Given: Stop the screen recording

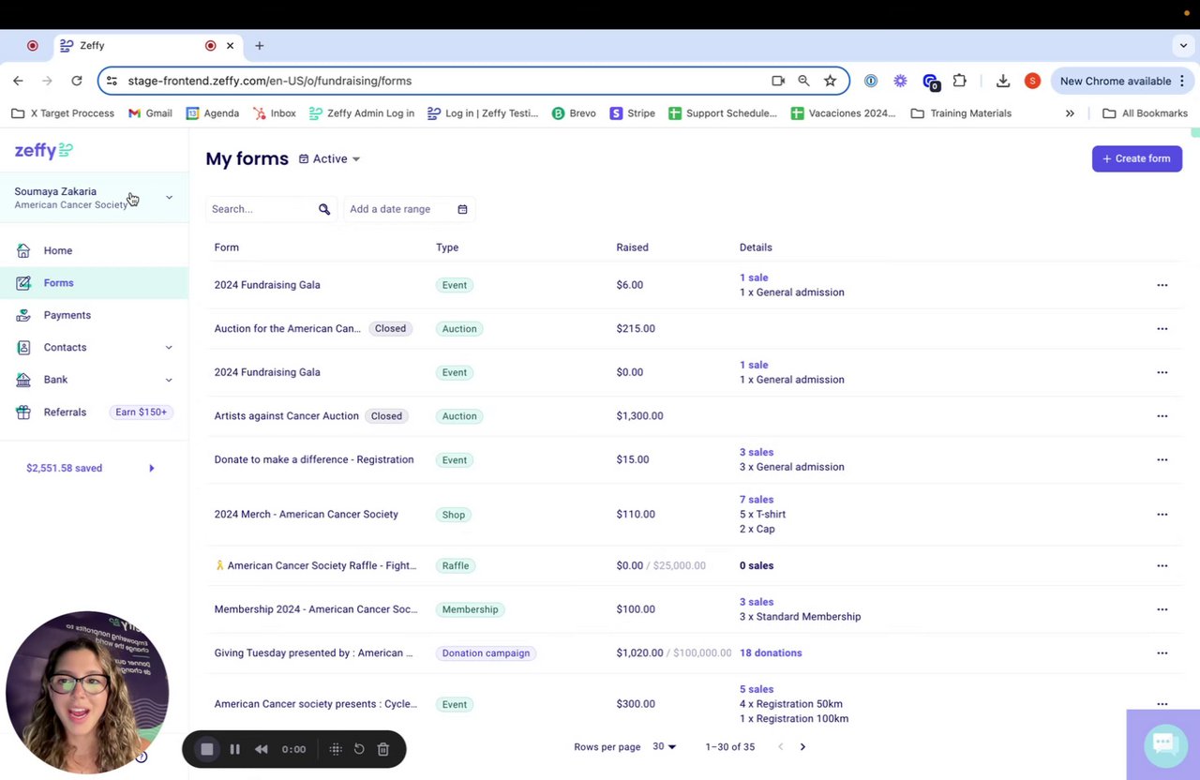Looking at the screenshot, I should point(207,749).
